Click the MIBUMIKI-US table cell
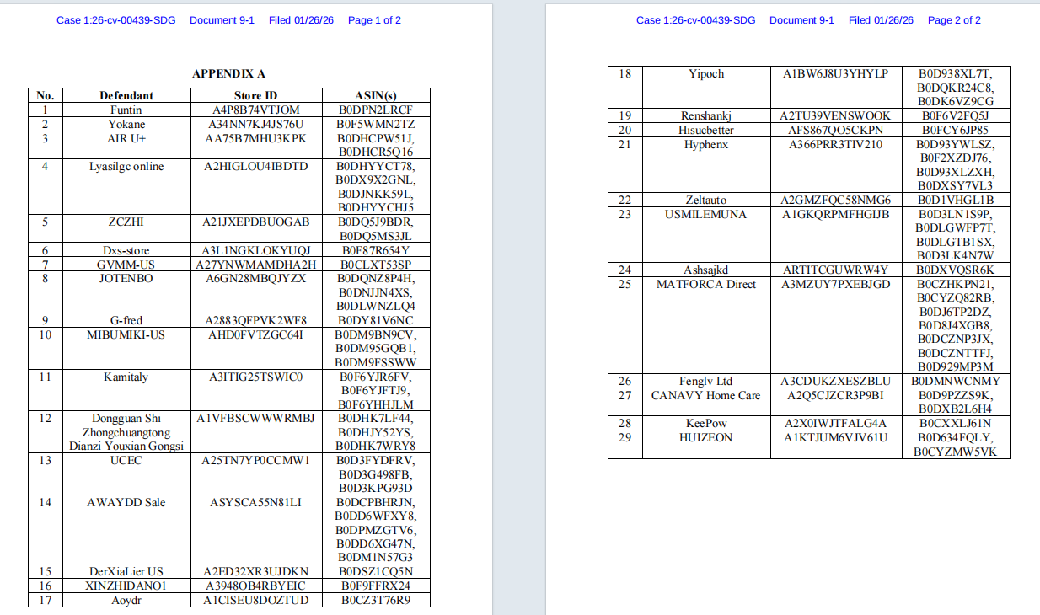 pyautogui.click(x=126, y=348)
